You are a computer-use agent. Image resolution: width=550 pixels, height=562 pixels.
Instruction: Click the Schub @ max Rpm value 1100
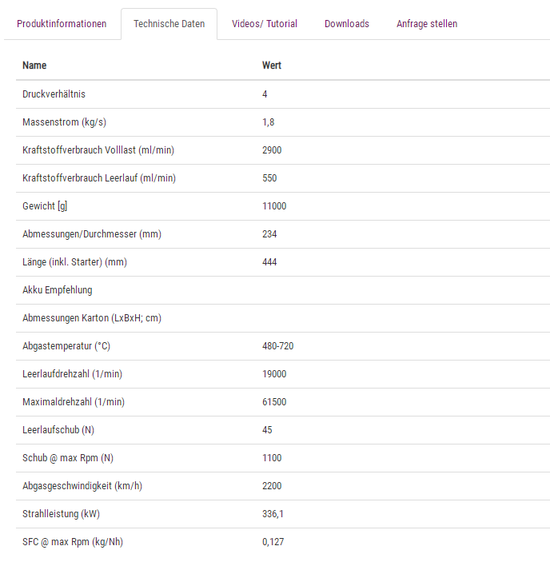(272, 458)
